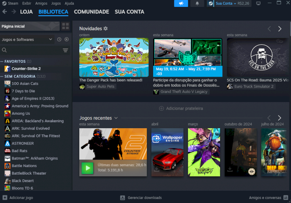Viewport: 291px width, 203px height.
Task: Select the BIBLIOTECA tab
Action: pyautogui.click(x=53, y=12)
